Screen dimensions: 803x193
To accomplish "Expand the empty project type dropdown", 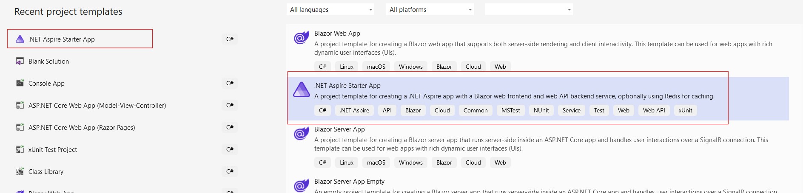I will pyautogui.click(x=529, y=10).
